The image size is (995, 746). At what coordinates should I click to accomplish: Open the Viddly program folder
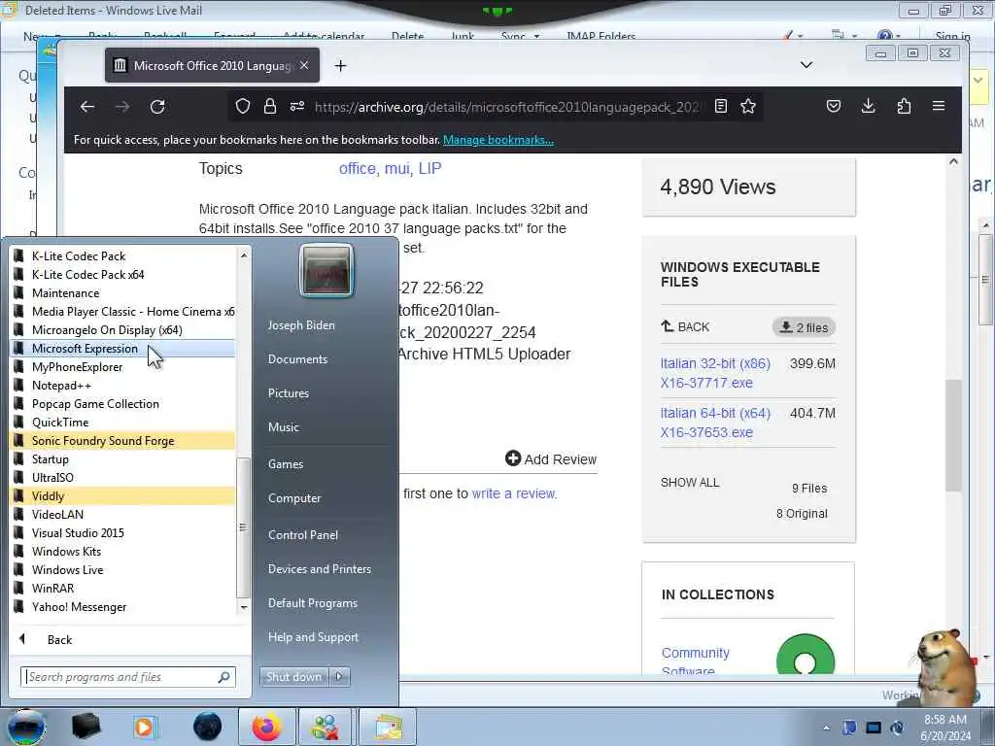click(123, 496)
